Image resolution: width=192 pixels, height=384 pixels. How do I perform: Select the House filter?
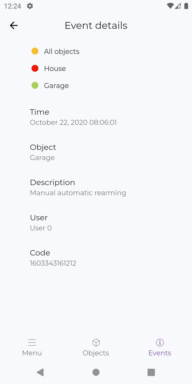(x=50, y=68)
